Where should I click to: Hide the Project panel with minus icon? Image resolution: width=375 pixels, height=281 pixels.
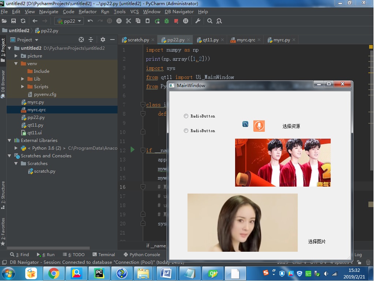[x=112, y=40]
